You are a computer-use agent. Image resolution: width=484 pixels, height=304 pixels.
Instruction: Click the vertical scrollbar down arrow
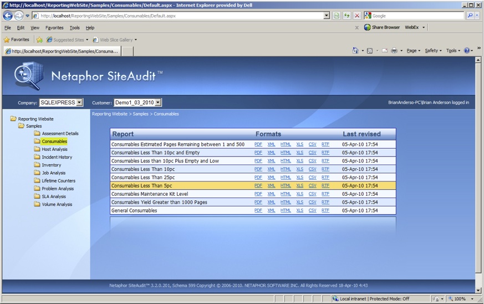(x=478, y=290)
